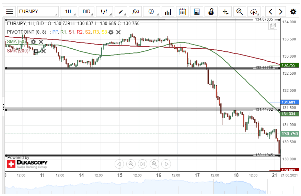Open Pivot Point indicator settings gear

click(111, 32)
